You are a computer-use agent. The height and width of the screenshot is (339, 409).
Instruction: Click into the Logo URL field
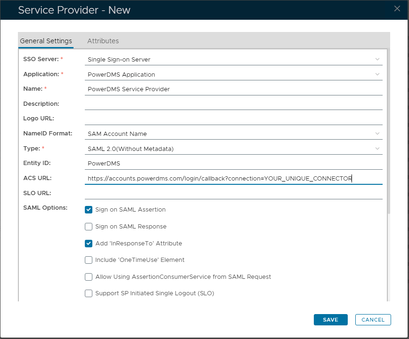coord(233,119)
